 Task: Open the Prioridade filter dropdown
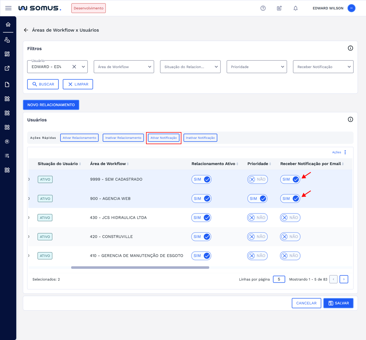click(x=257, y=67)
